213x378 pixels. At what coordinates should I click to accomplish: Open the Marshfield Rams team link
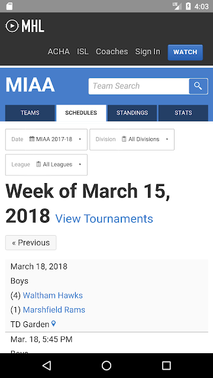click(x=54, y=309)
